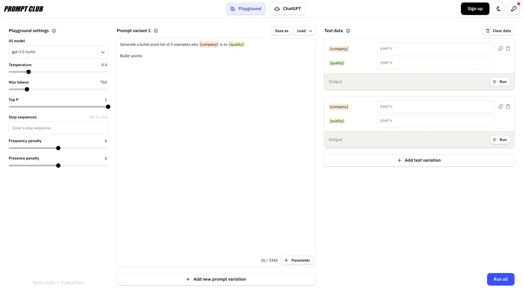
Task: Click the info icon beside Test data
Action: [x=348, y=31]
